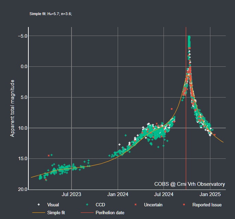The width and height of the screenshot is (235, 219).
Task: Click the red line sample beside Perihelion date
Action: click(87, 212)
